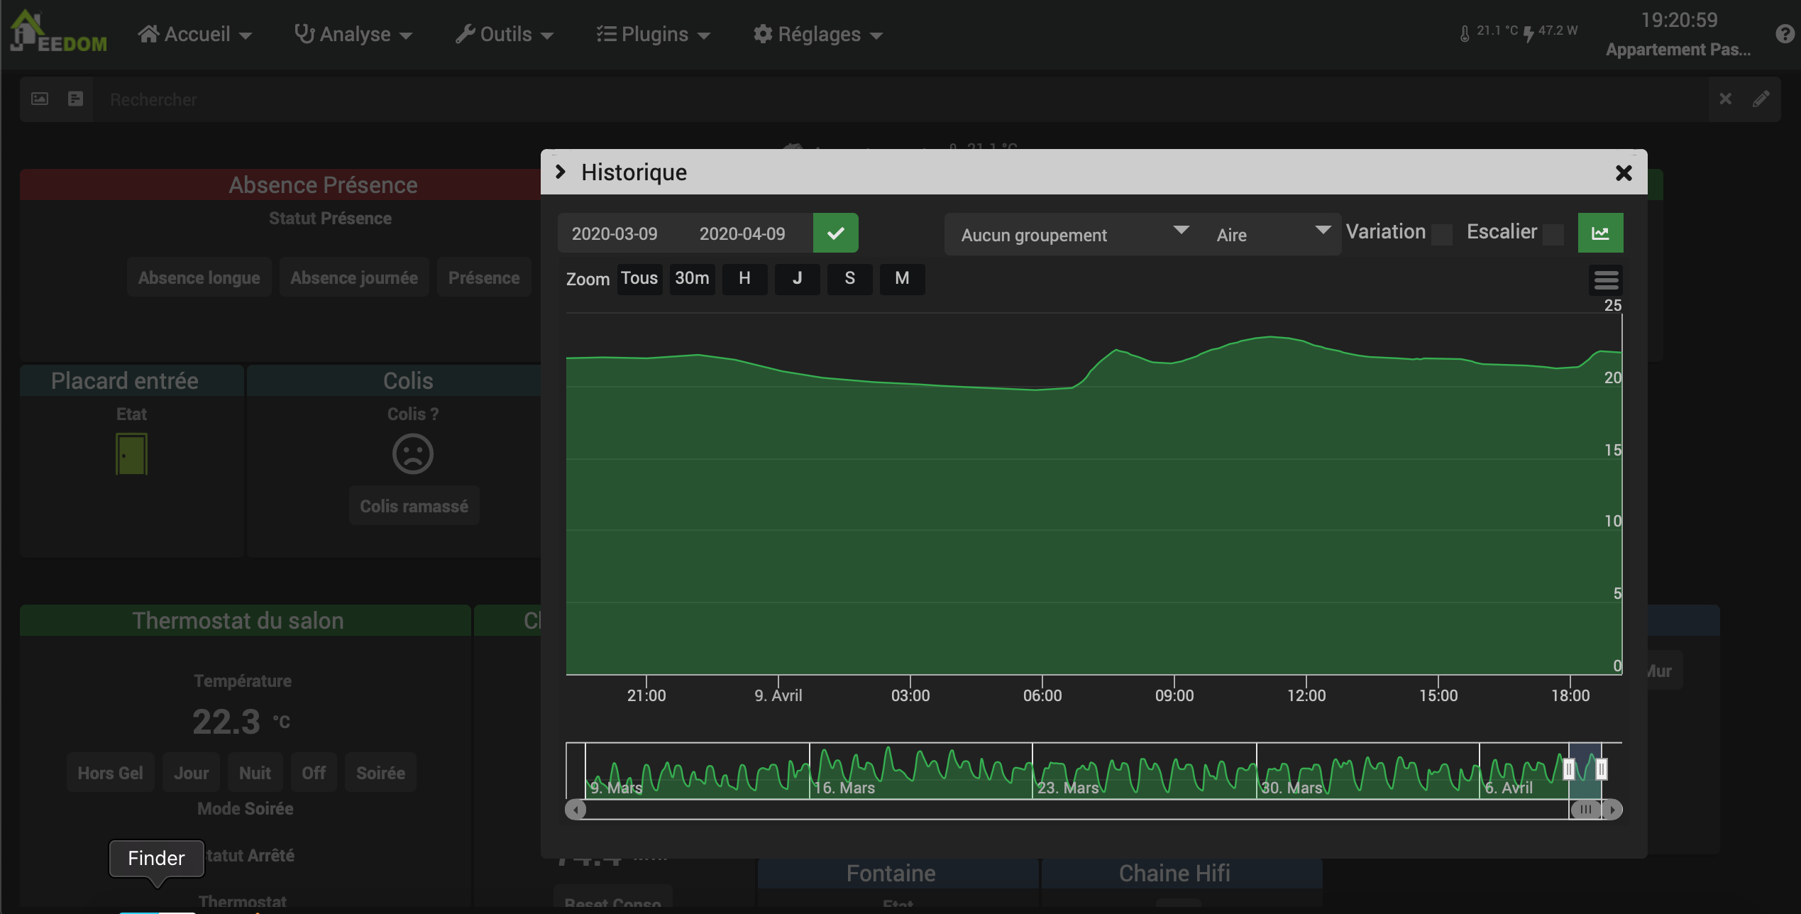Expand the Historique panel chevron
Screen dimensions: 1801x914
(x=561, y=172)
